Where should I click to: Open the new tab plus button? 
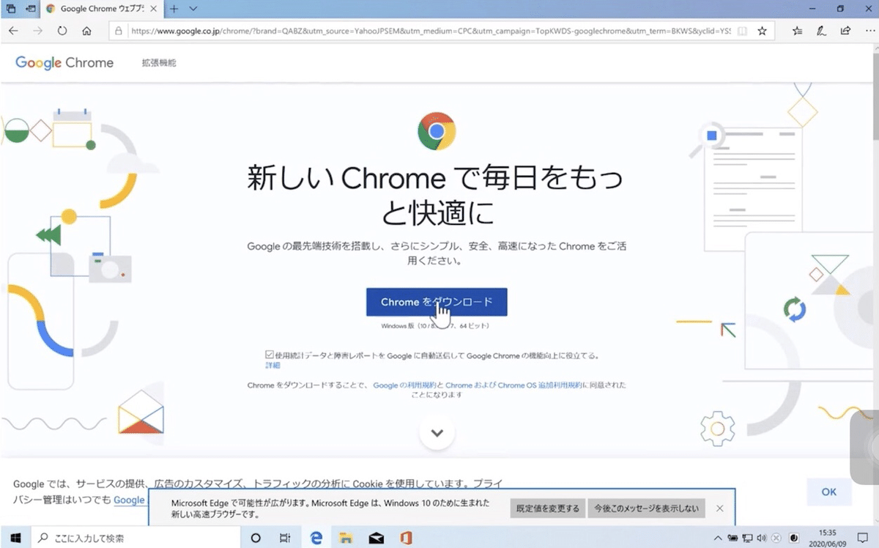[x=174, y=9]
